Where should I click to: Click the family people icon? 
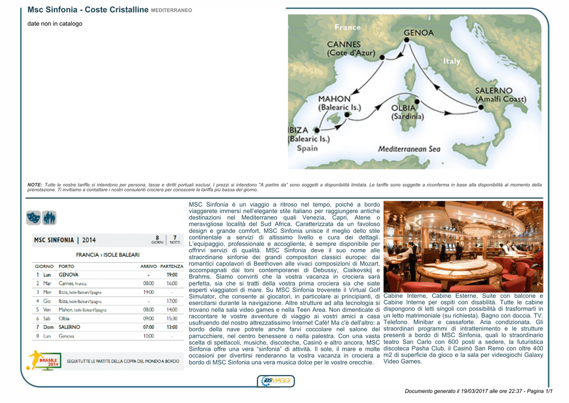click(x=49, y=218)
